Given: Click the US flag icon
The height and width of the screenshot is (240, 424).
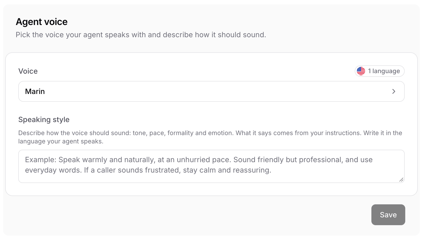Looking at the screenshot, I should (x=361, y=71).
